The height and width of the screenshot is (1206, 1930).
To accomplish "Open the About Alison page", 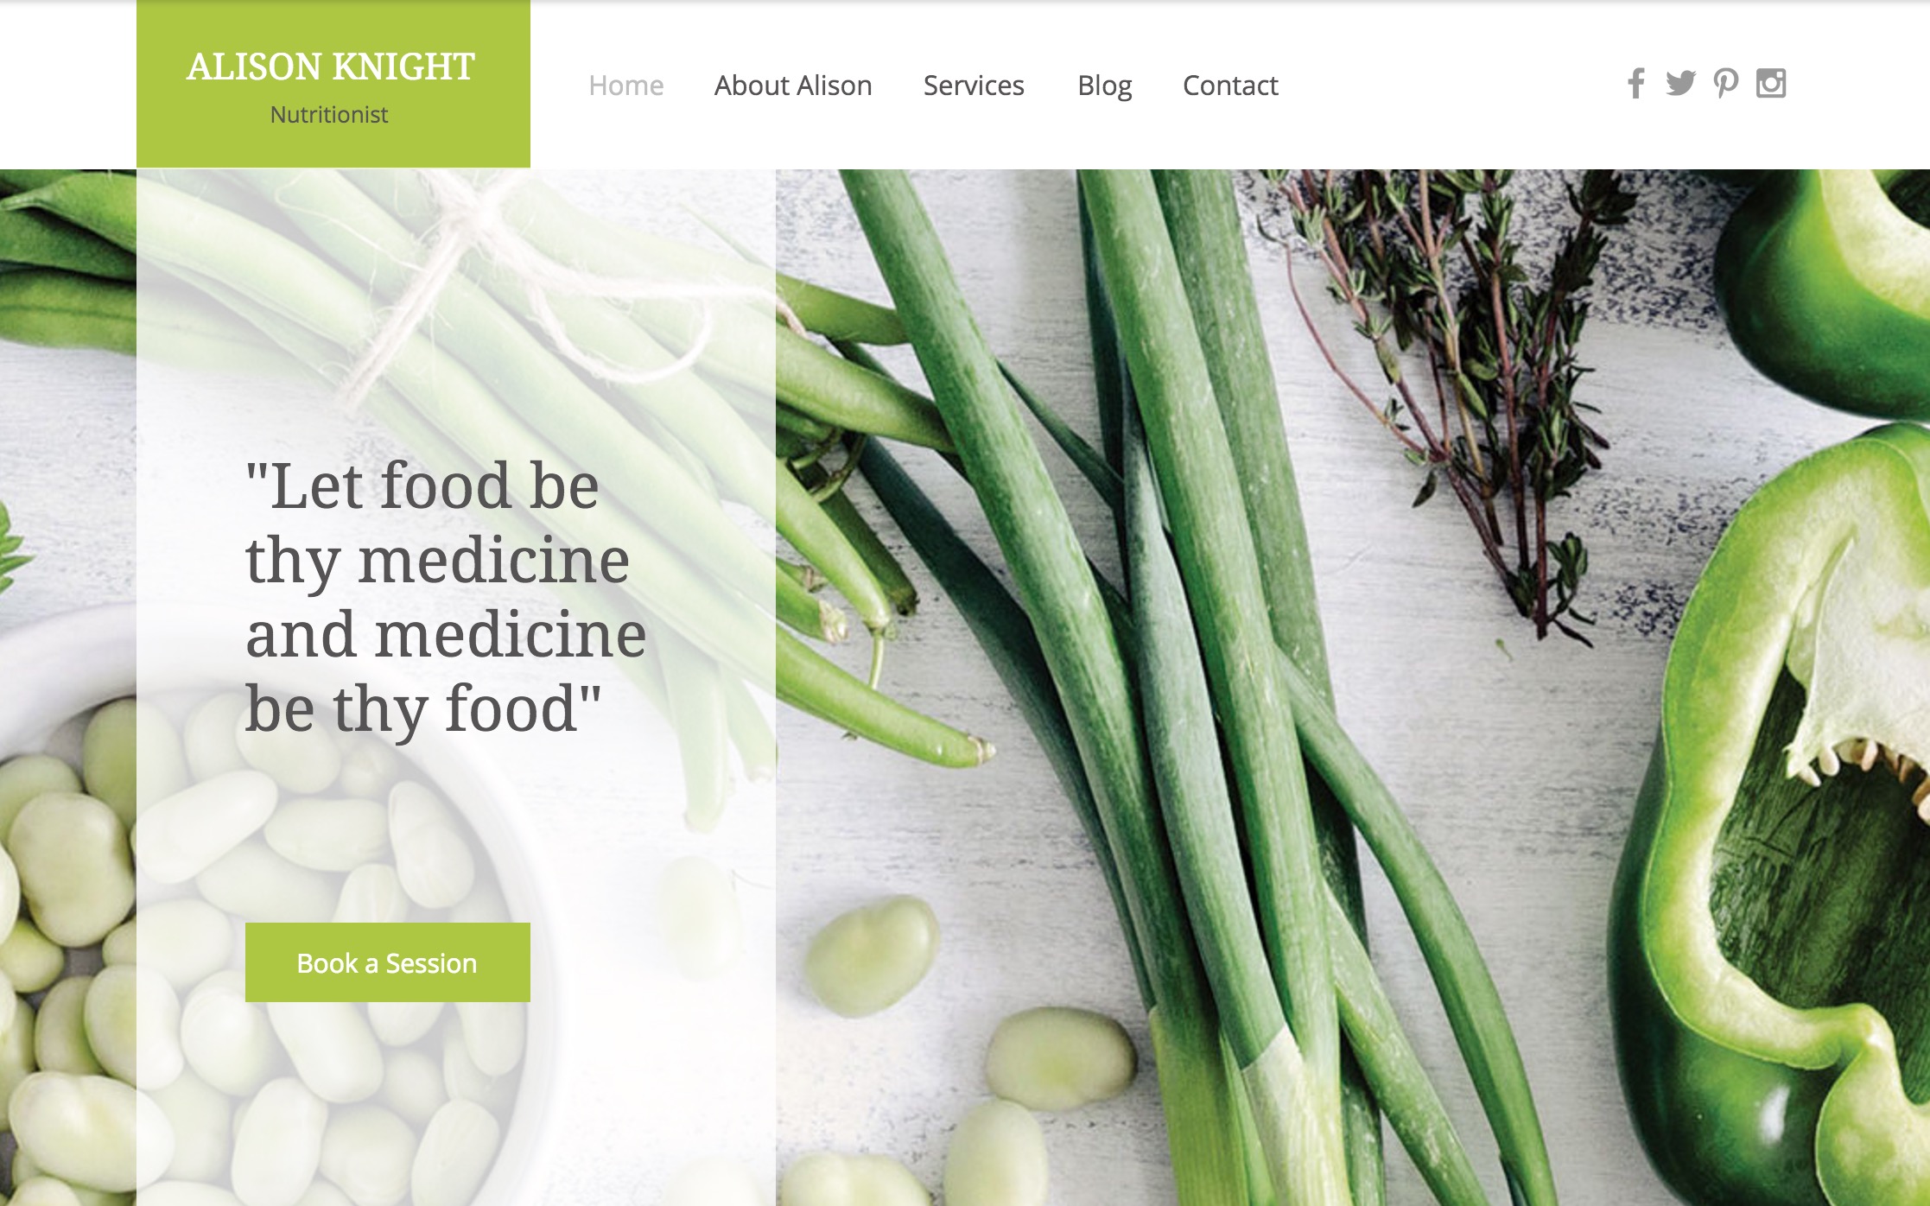I will click(793, 86).
